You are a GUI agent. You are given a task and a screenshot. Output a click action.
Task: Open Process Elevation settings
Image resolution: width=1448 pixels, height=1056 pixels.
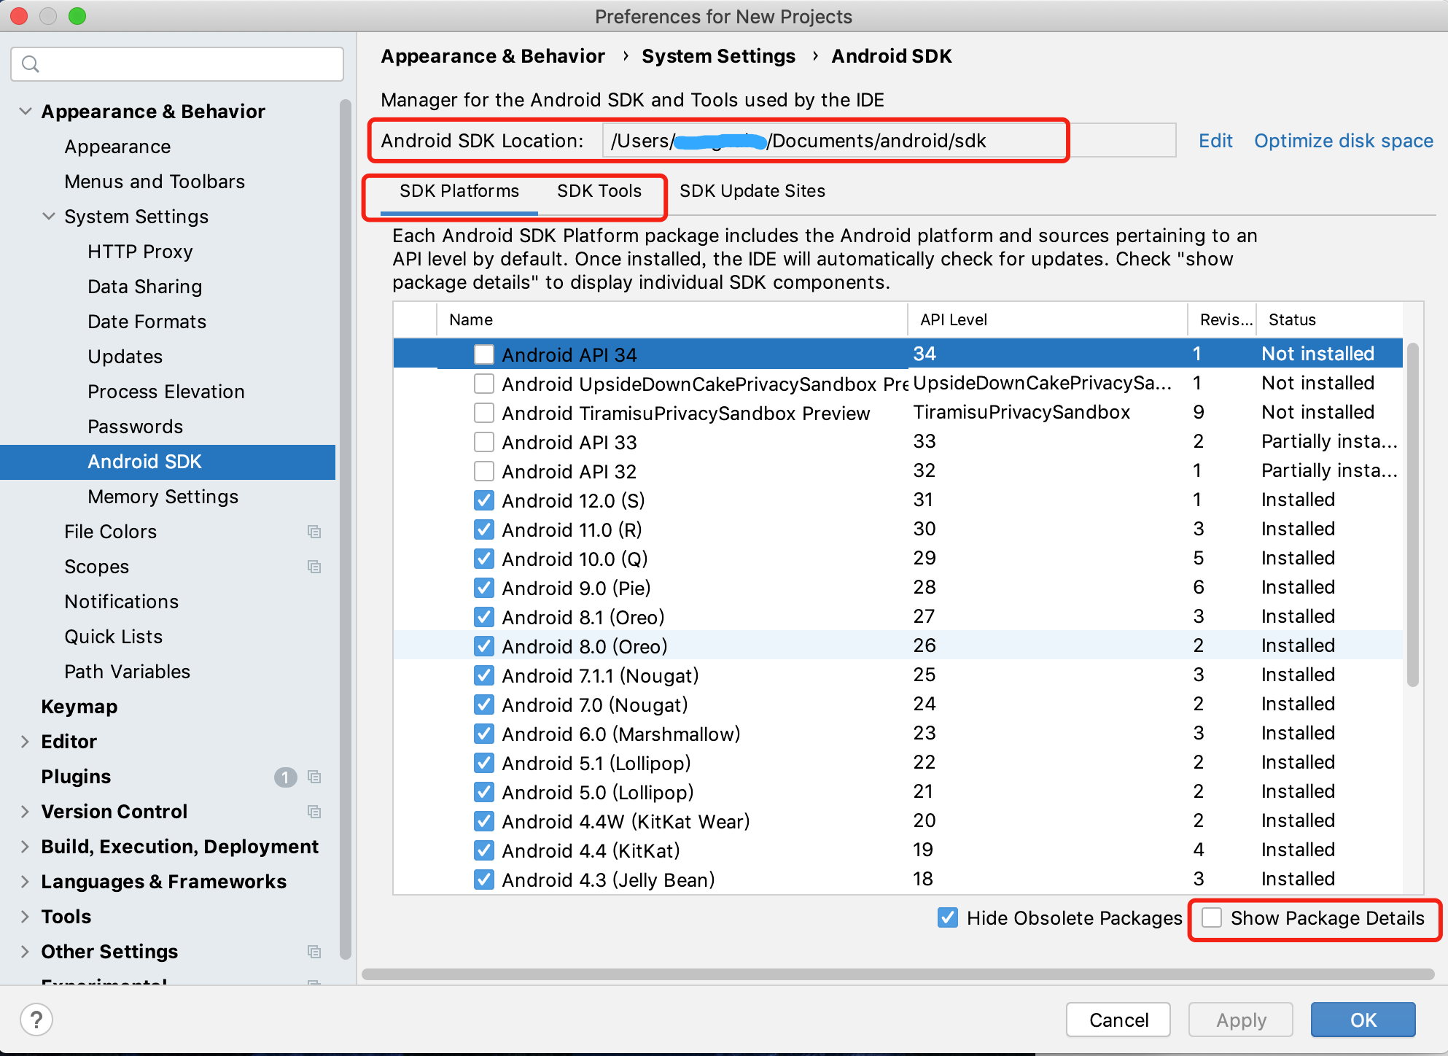click(166, 392)
